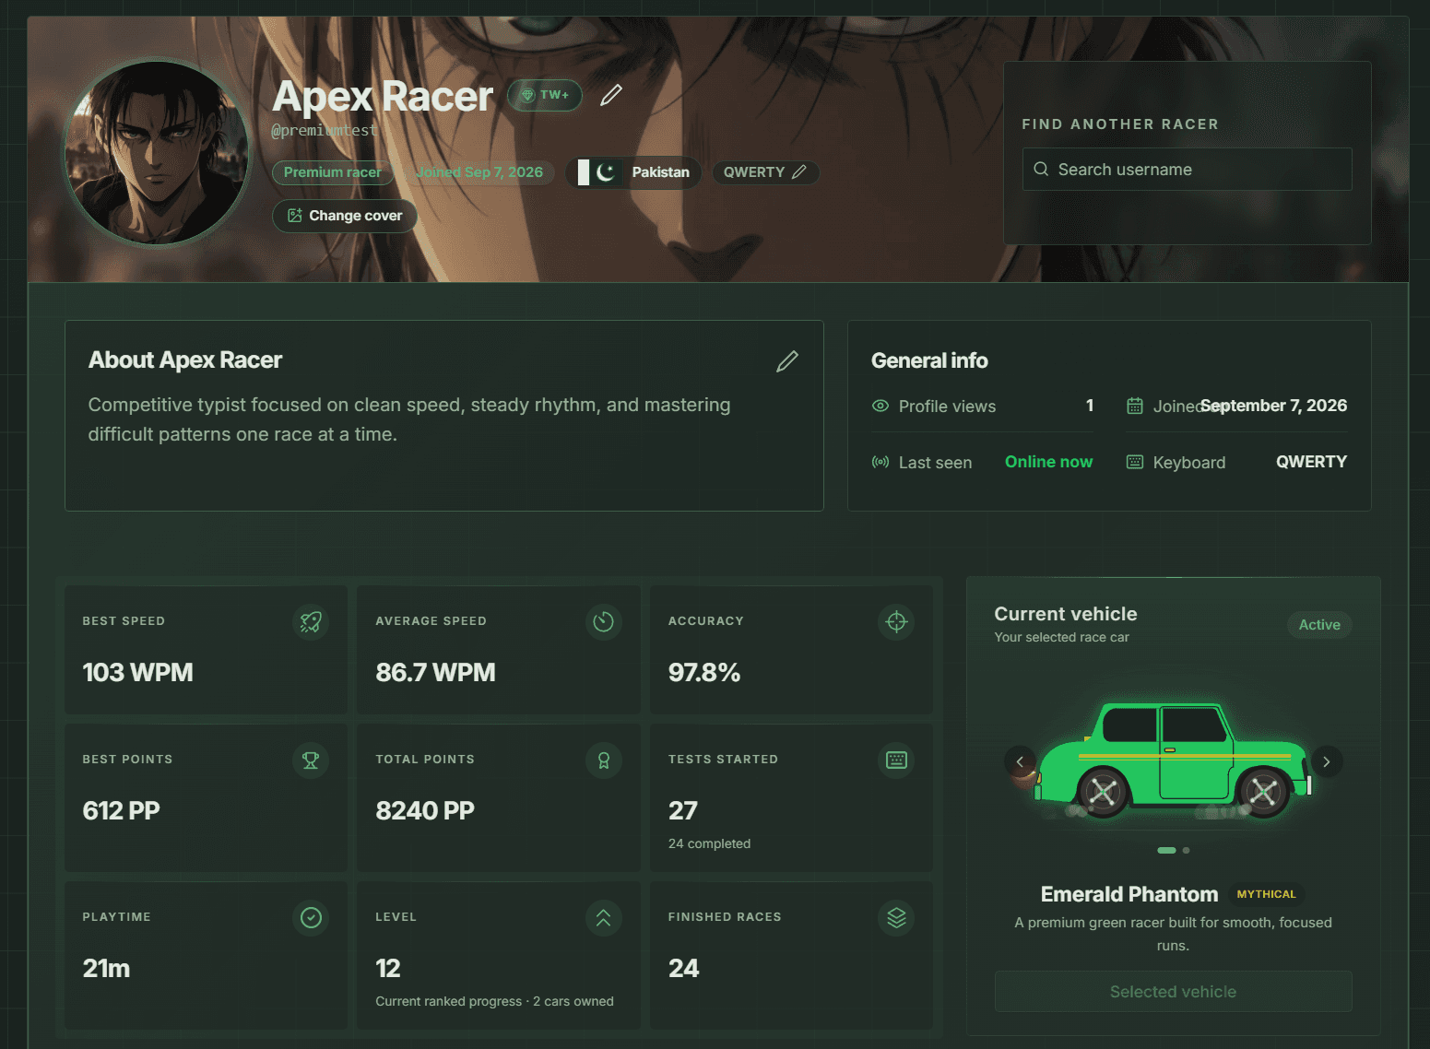Click the broadcast icon beside Last seen
1430x1049 pixels.
tap(880, 462)
